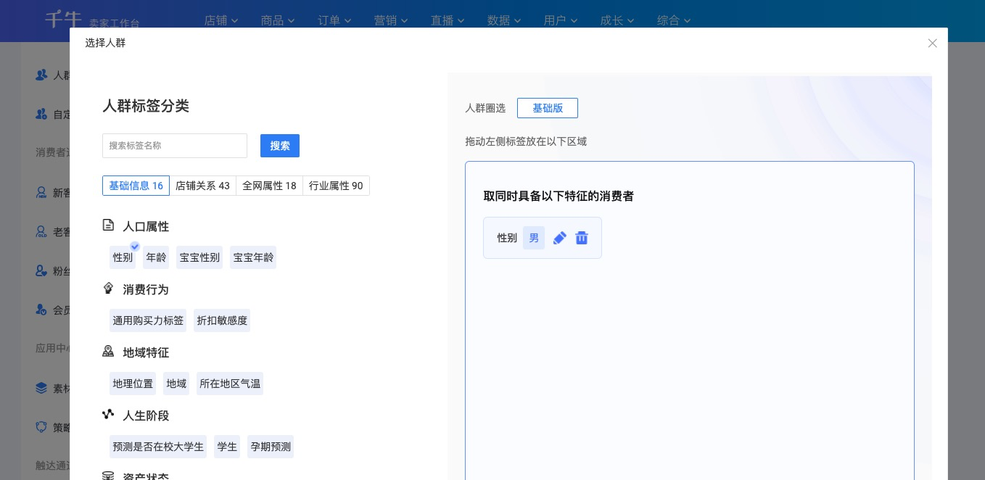This screenshot has width=985, height=480.
Task: Open the 直播 dropdown menu
Action: pos(448,20)
